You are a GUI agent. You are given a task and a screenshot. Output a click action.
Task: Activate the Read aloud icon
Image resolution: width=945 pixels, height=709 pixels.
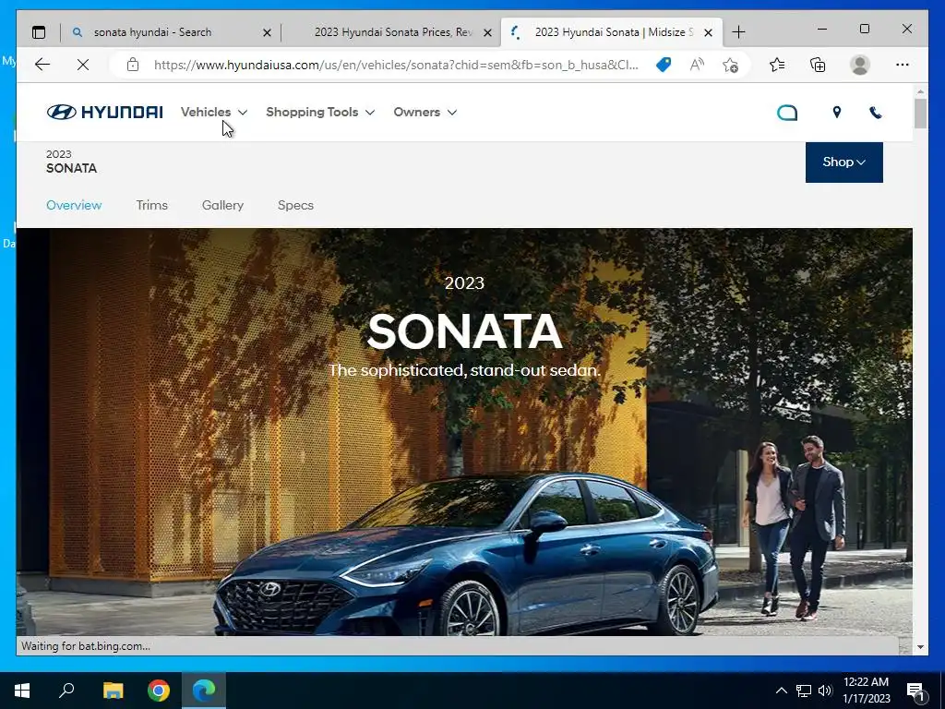pyautogui.click(x=697, y=65)
